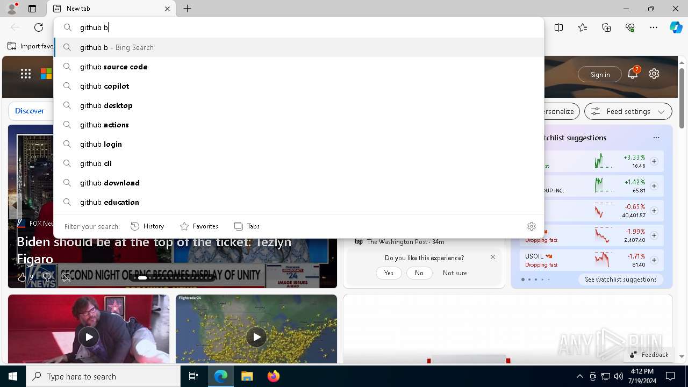This screenshot has width=688, height=387.
Task: Launch Firefox from the taskbar
Action: point(273,376)
